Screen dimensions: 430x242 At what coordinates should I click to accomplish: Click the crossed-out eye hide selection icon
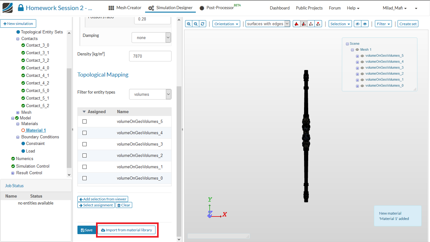coord(358,24)
